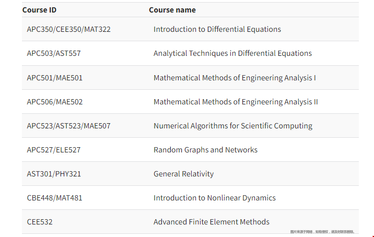Click Analytical Techniques in Differential Equations

coord(232,53)
